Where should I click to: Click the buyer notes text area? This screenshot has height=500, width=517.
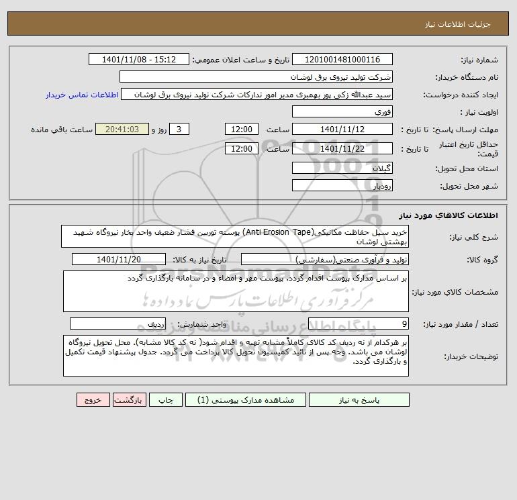pyautogui.click(x=236, y=356)
